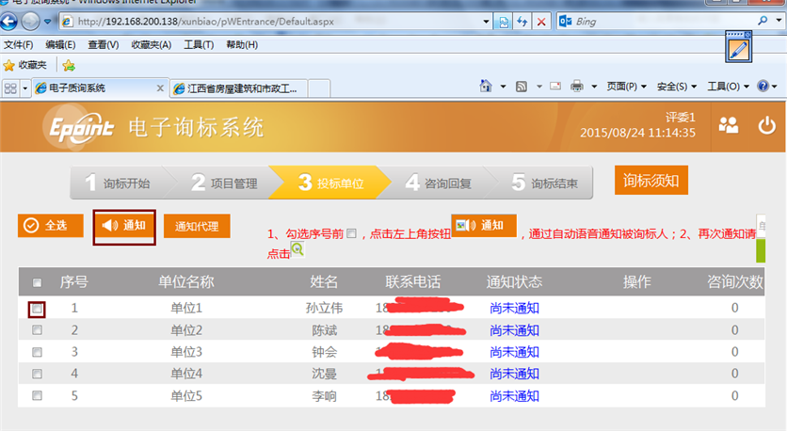Click the read mail icon

pyautogui.click(x=555, y=87)
